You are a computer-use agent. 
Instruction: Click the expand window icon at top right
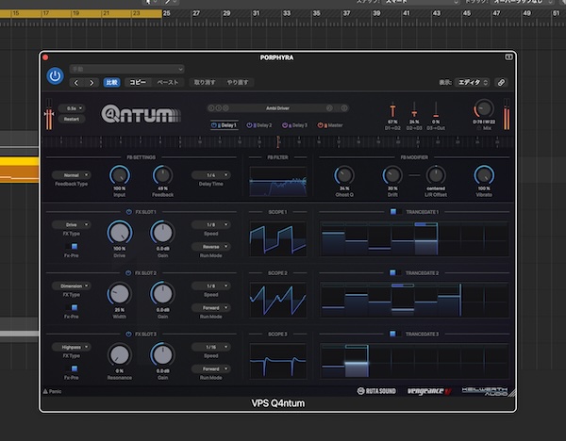click(x=508, y=57)
